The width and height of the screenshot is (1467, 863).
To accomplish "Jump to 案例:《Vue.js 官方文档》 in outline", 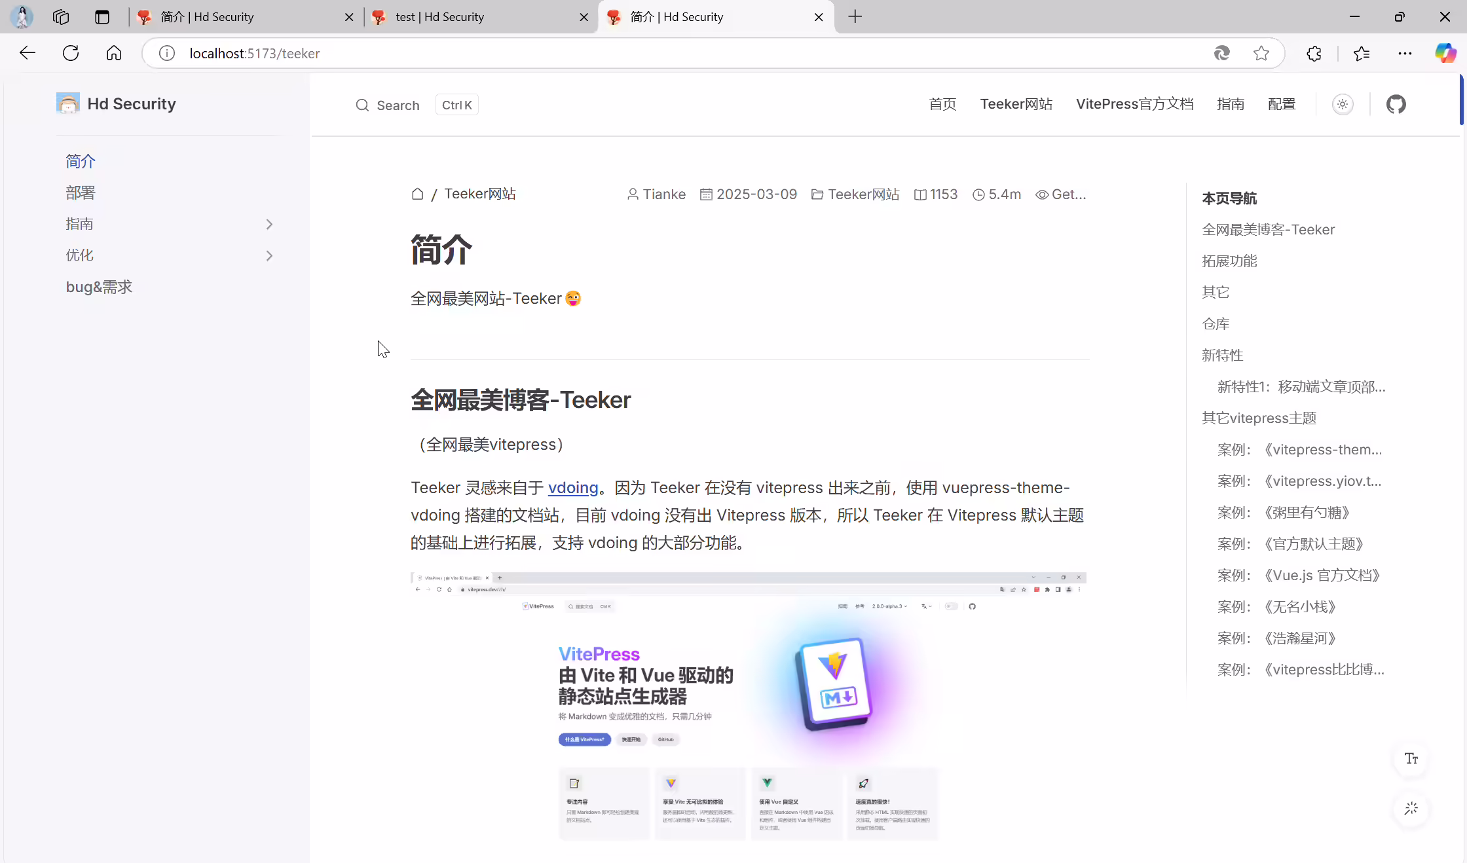I will 1299,576.
